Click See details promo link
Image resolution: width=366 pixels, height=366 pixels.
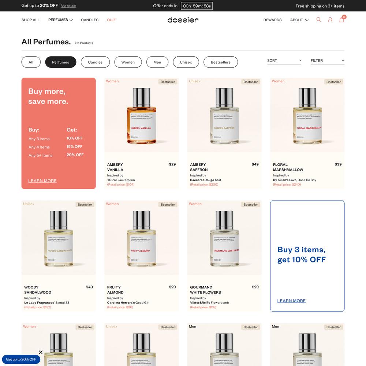point(68,6)
